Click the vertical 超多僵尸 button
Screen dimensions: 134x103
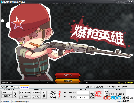coord(44,95)
